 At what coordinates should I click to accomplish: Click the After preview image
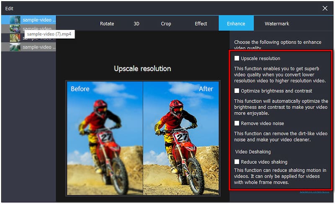pos(181,138)
